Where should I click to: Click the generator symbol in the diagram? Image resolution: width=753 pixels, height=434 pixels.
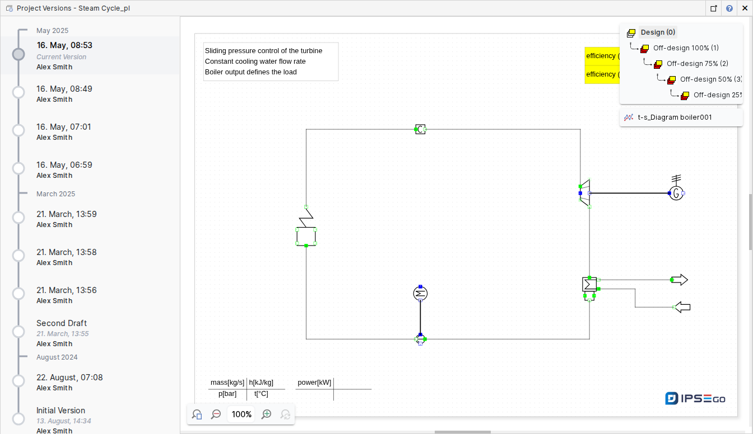pos(676,193)
